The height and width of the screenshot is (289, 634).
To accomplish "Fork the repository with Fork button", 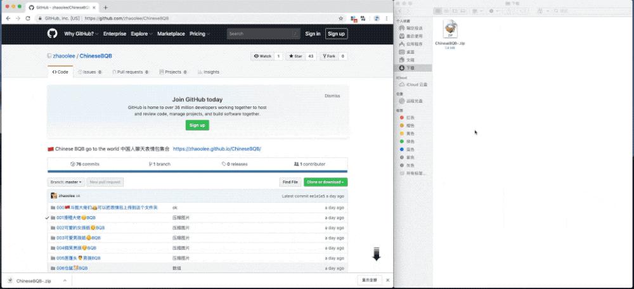I will click(x=328, y=56).
